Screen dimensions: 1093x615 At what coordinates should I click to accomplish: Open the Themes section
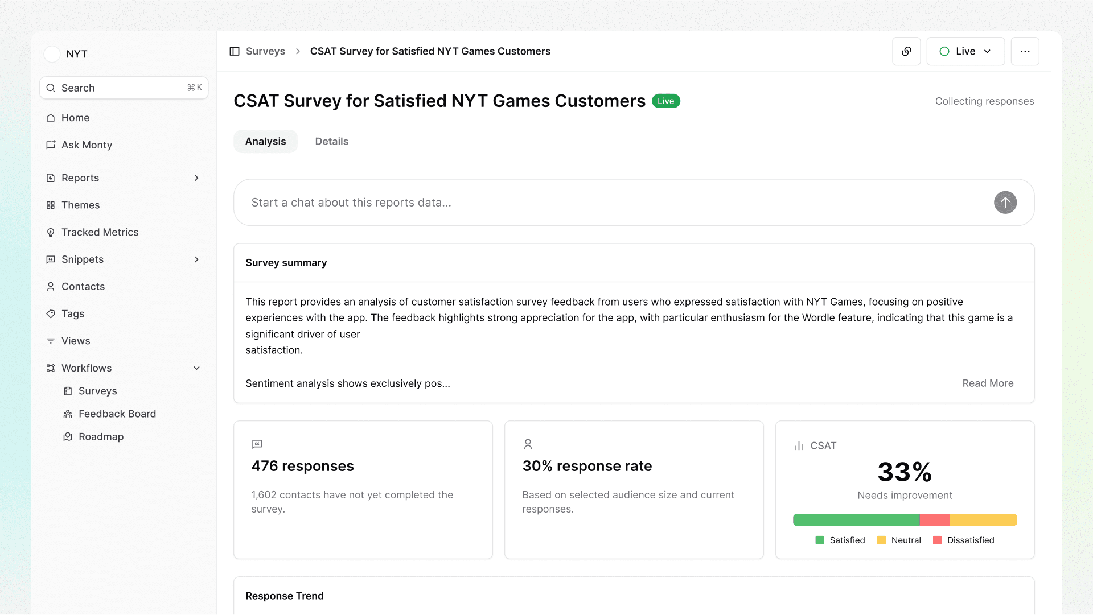click(x=80, y=205)
